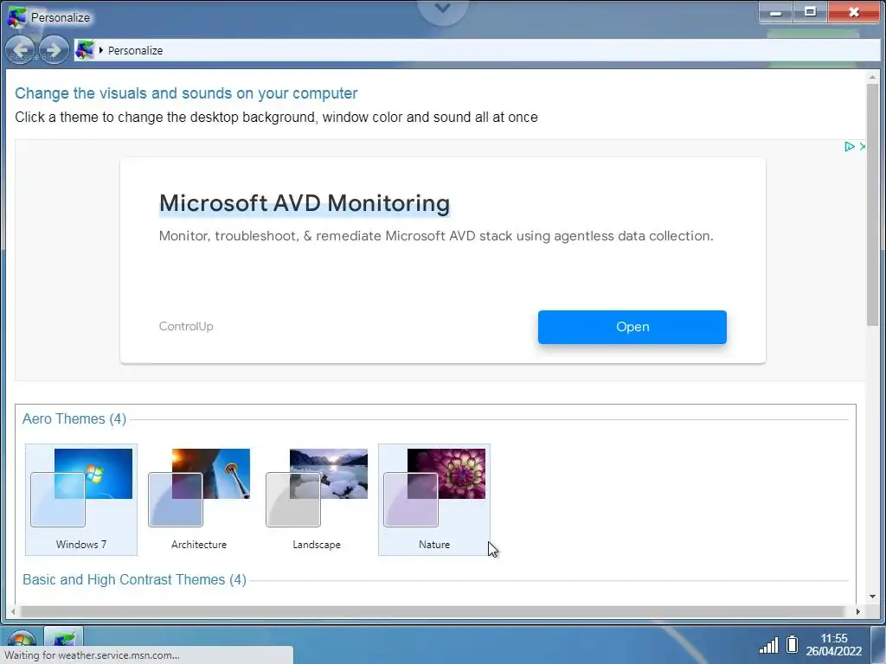Close the ad using its X icon

pos(863,147)
